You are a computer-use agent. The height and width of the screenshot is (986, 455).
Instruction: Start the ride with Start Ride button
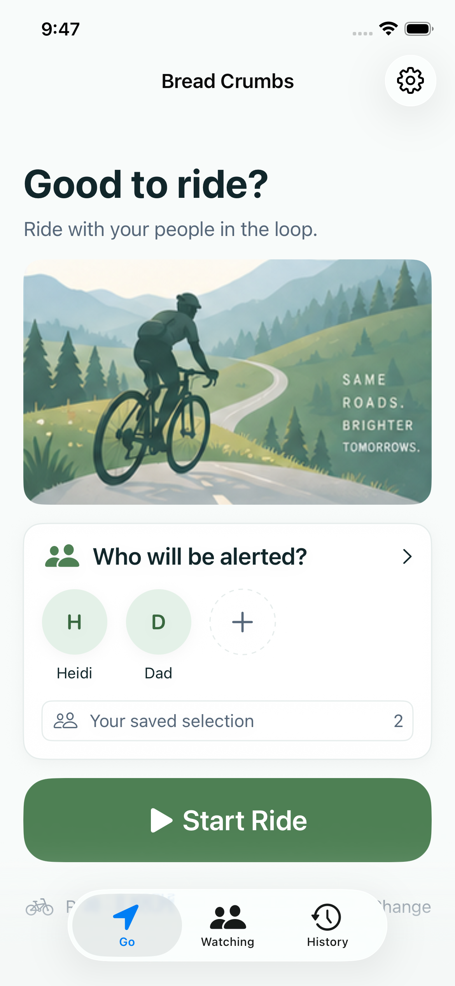pyautogui.click(x=227, y=820)
